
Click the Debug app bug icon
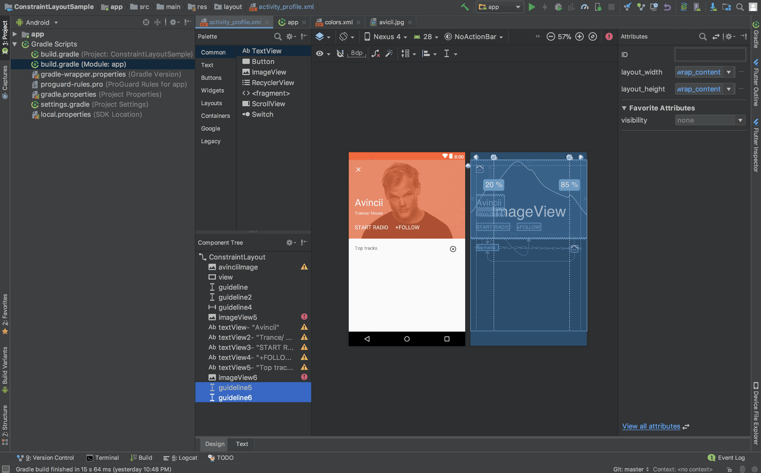(x=558, y=7)
